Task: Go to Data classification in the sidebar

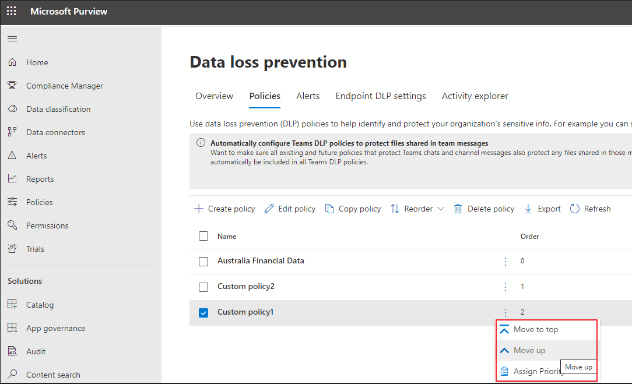Action: [58, 108]
